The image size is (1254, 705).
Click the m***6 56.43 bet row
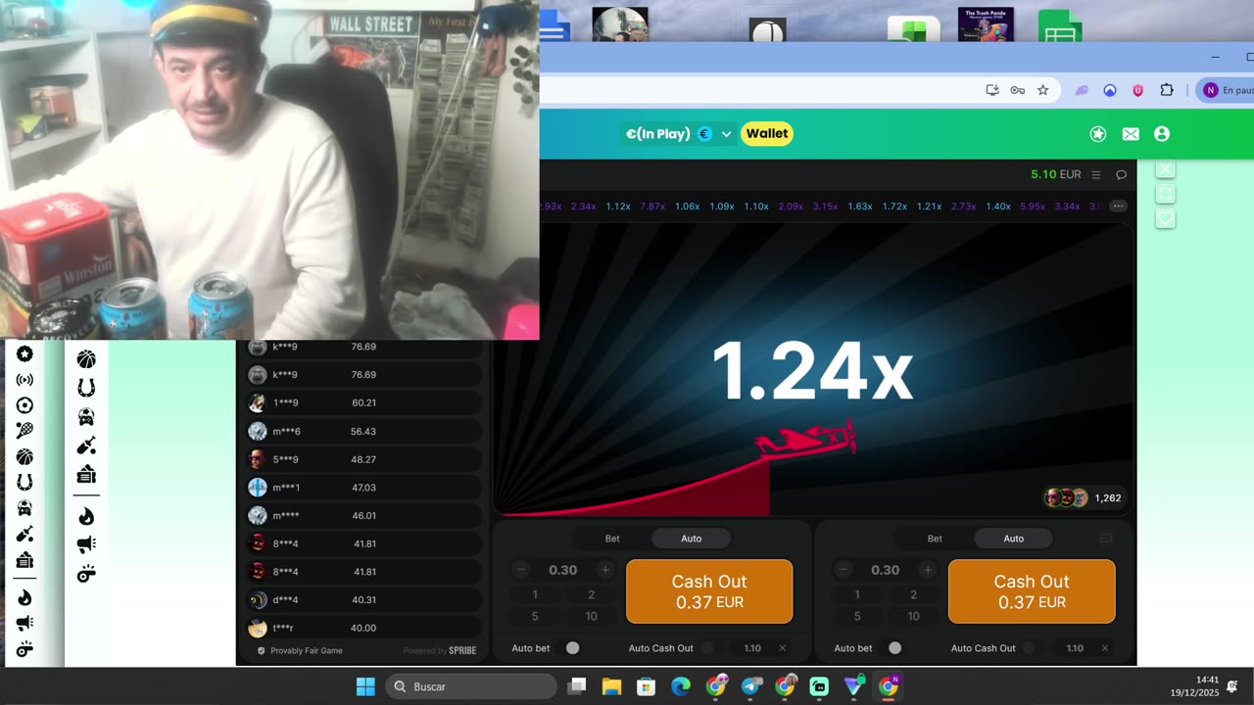pos(363,431)
